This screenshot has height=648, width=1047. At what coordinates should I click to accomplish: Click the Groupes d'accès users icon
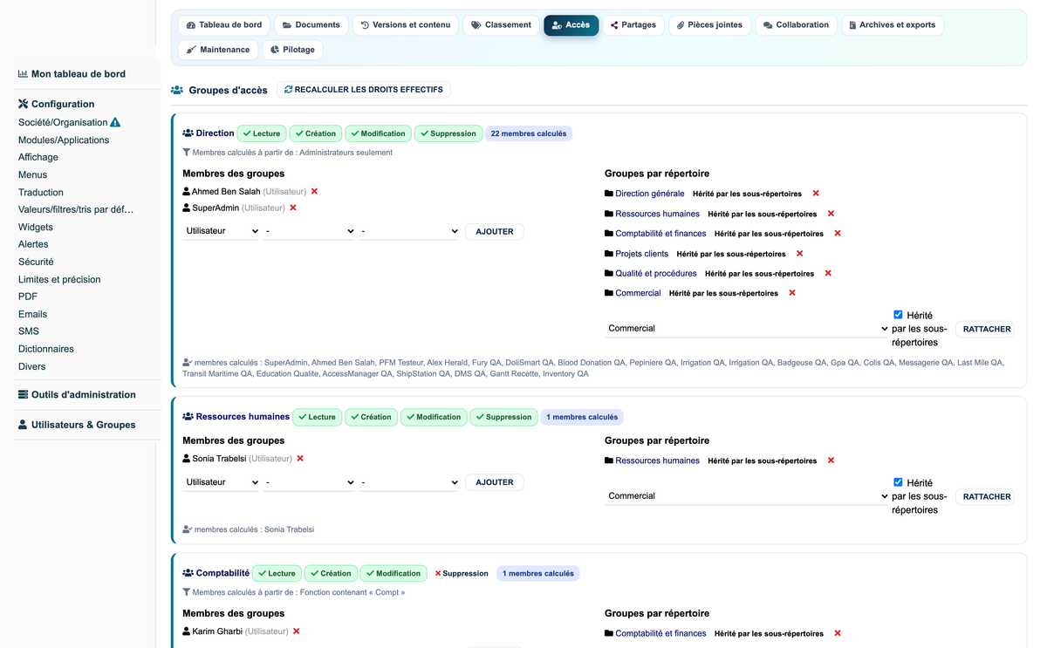click(177, 90)
